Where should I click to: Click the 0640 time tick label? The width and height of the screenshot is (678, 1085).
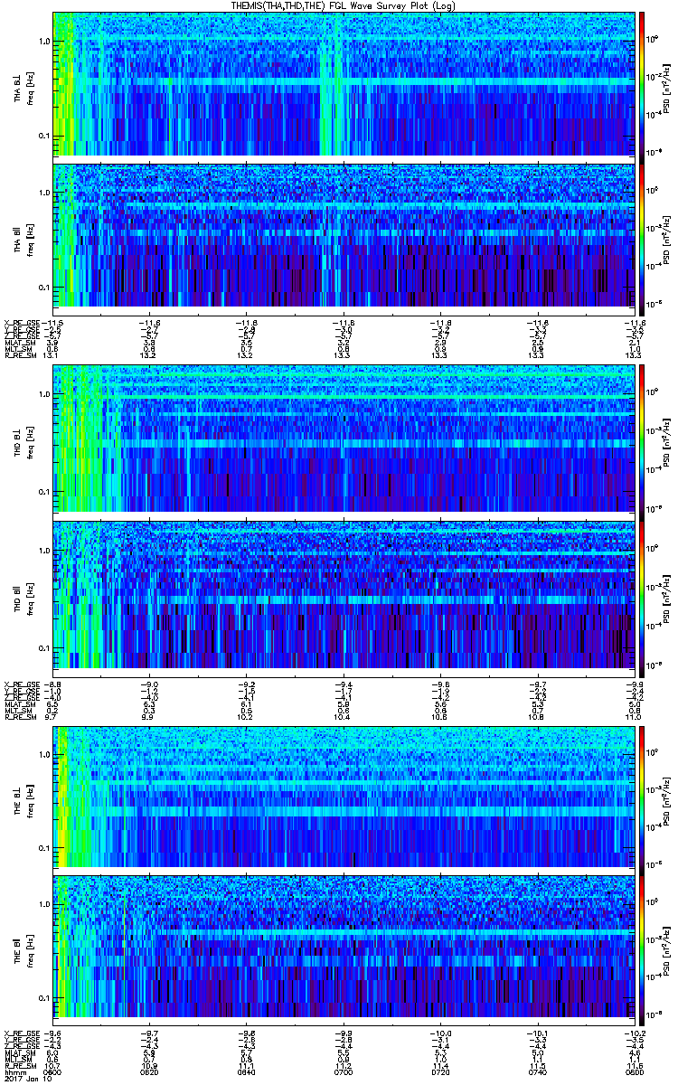246,1071
